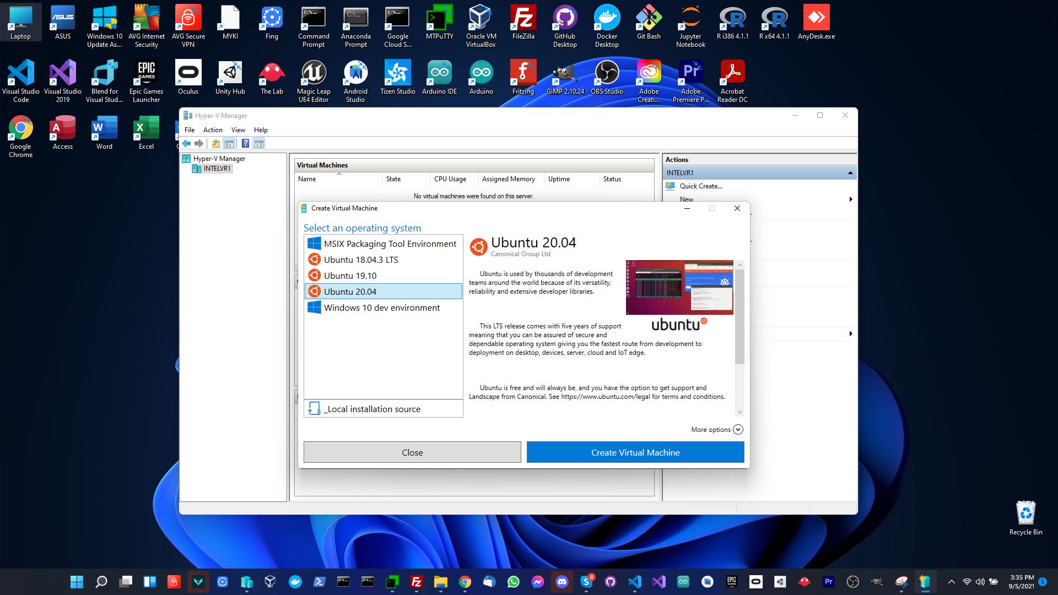Sort by Assigned Memory column header
The image size is (1058, 595).
pyautogui.click(x=511, y=179)
